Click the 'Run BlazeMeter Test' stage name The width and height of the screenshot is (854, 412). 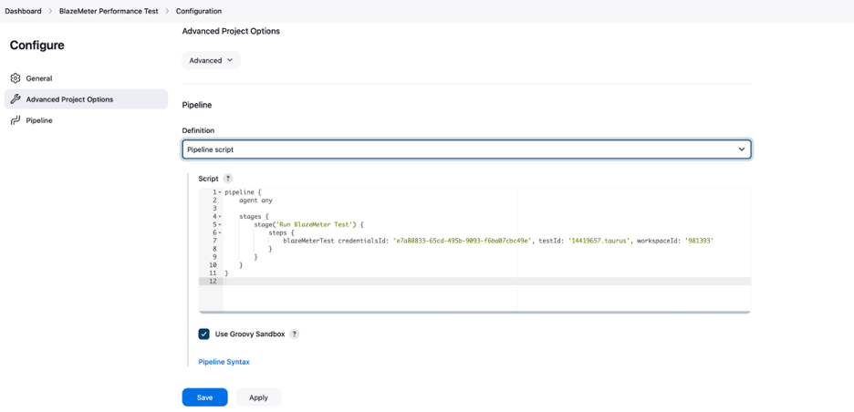point(316,224)
